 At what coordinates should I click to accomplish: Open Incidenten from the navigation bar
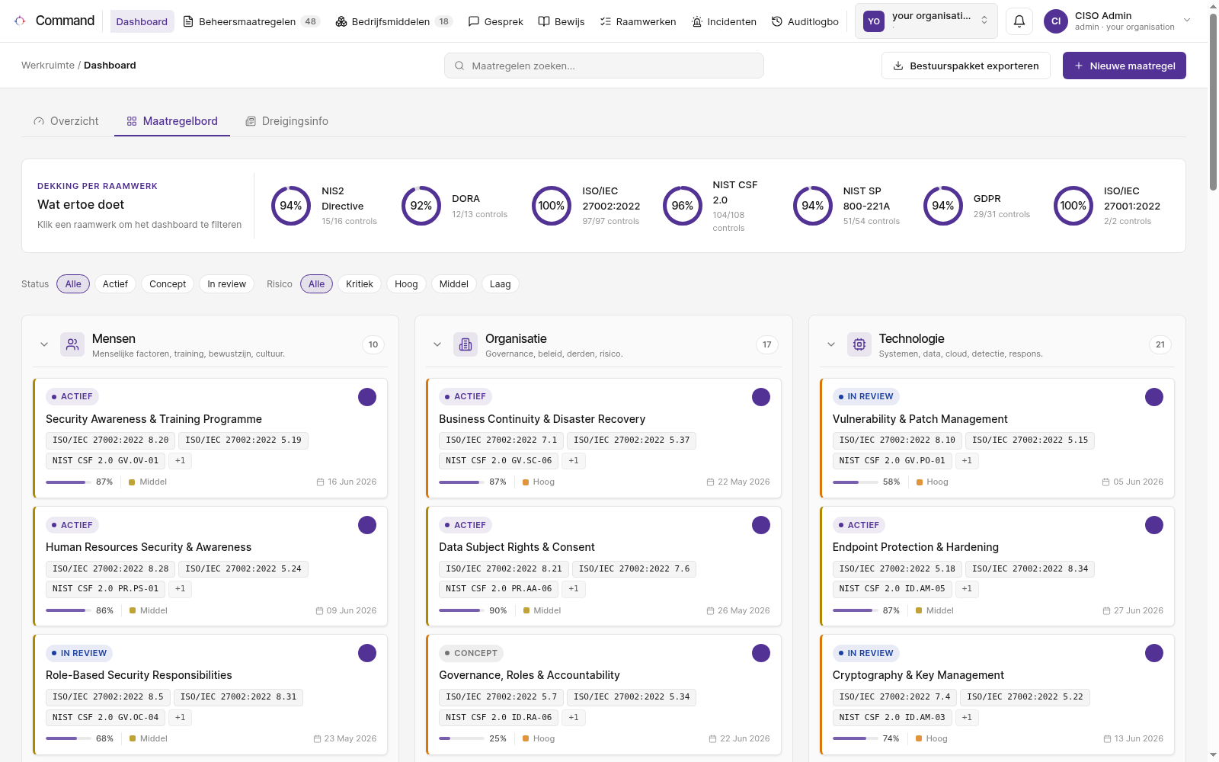click(x=724, y=21)
